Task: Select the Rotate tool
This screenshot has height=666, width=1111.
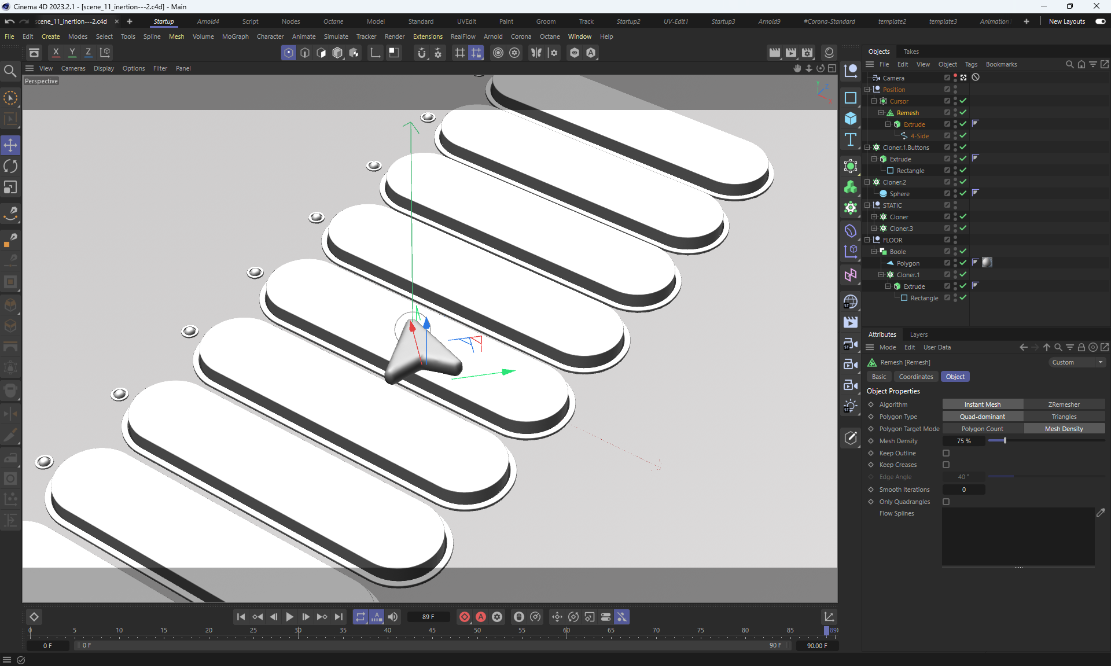Action: click(10, 166)
